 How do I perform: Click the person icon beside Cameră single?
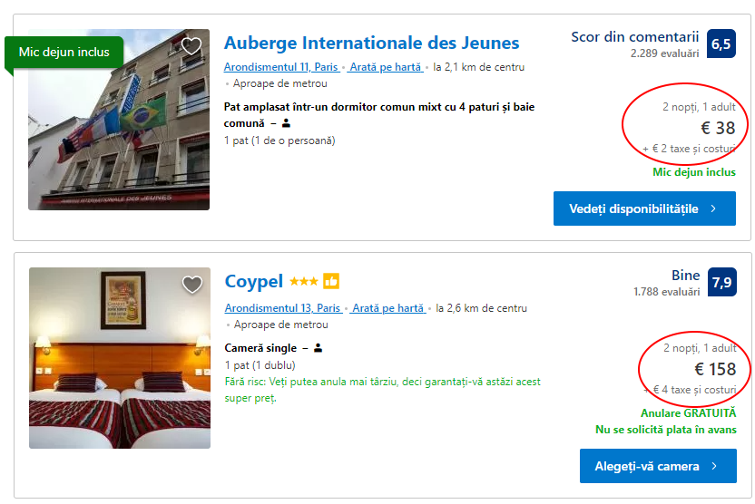point(319,348)
